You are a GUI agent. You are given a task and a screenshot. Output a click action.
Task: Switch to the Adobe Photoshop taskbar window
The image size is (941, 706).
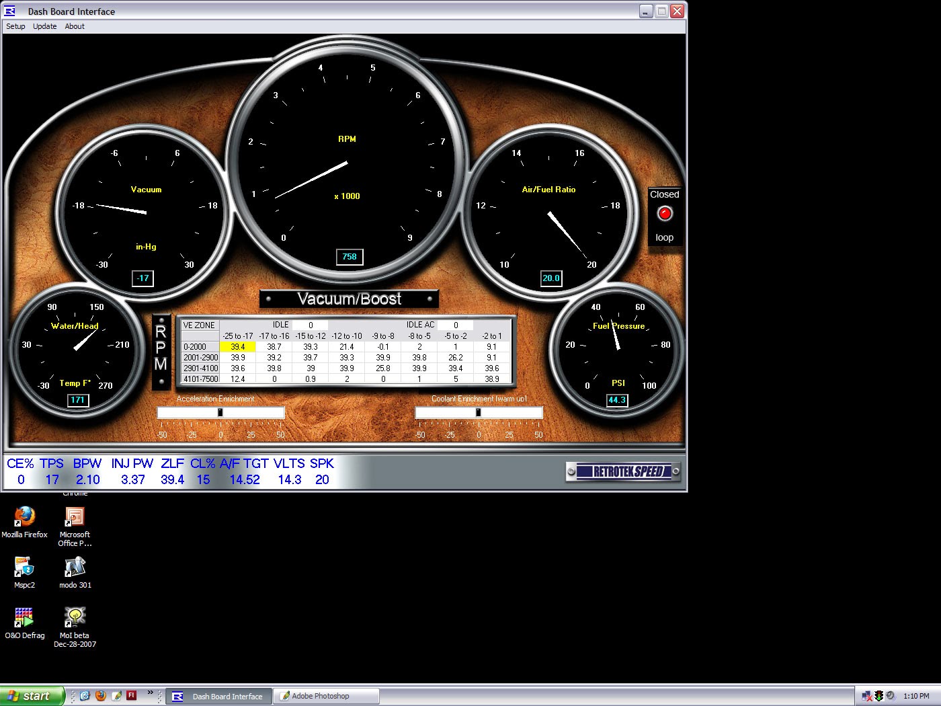326,696
